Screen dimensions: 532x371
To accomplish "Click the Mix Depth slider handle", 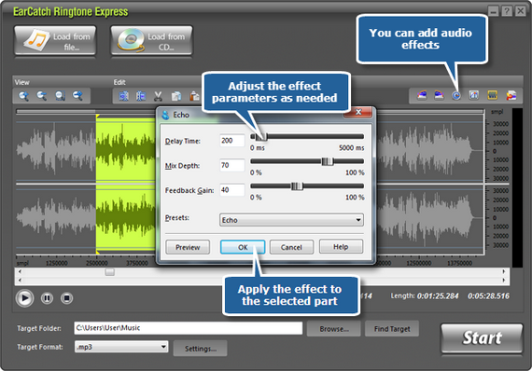I will pyautogui.click(x=328, y=161).
